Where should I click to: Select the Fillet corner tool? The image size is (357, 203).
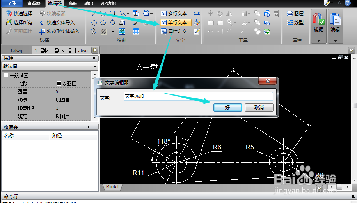click(x=229, y=31)
